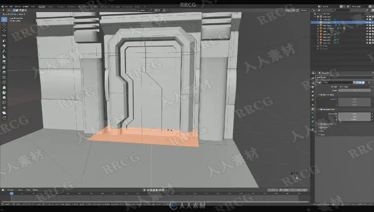Select Wall_Structure in the Outliner
This screenshot has width=374, height=212.
pyautogui.click(x=329, y=28)
